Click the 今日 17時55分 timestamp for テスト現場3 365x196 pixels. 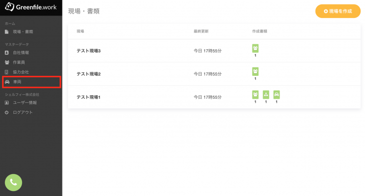point(207,51)
